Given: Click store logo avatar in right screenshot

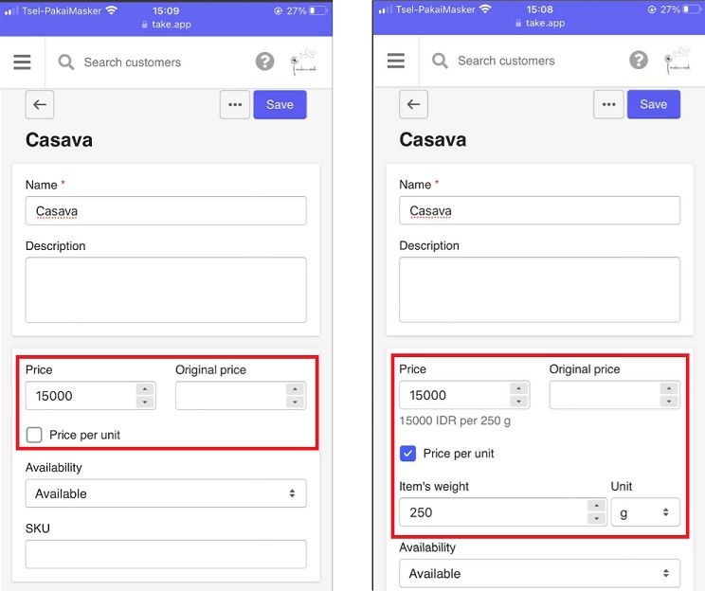Looking at the screenshot, I should (x=678, y=60).
